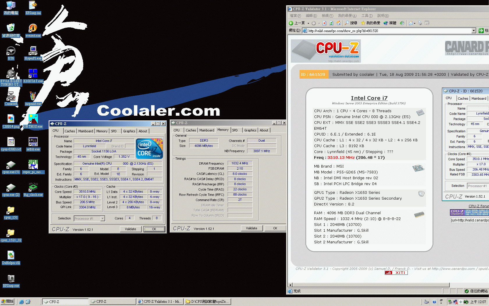The image size is (489, 306).
Task: Open 檔案(F) menu in Internet Explorer
Action: tap(295, 16)
